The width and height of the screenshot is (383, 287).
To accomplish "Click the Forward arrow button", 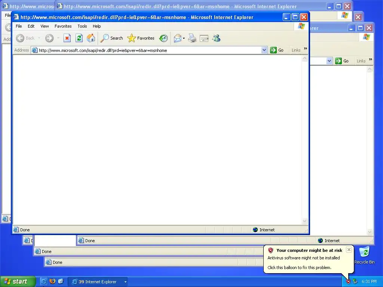I will 49,38.
